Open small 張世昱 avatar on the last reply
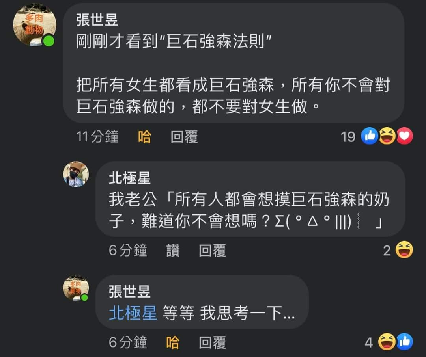This screenshot has height=357, width=426. [76, 288]
